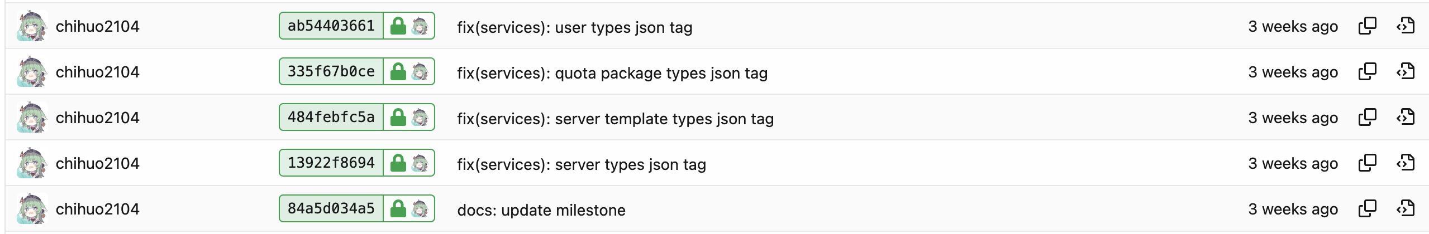Click author name on quota package commit
The image size is (1429, 234).
pyautogui.click(x=97, y=72)
